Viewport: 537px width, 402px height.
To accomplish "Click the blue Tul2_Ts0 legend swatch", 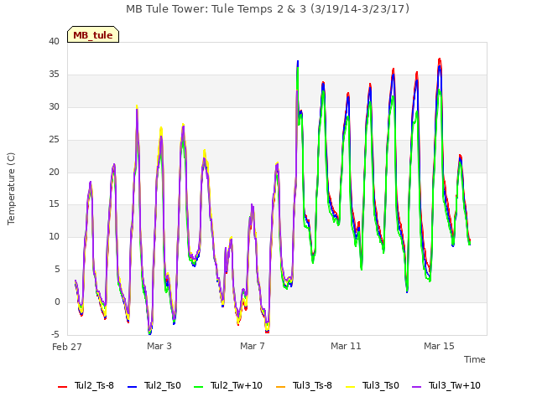I will (132, 387).
